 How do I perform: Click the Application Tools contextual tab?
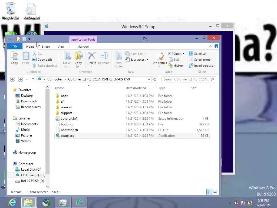83,40
